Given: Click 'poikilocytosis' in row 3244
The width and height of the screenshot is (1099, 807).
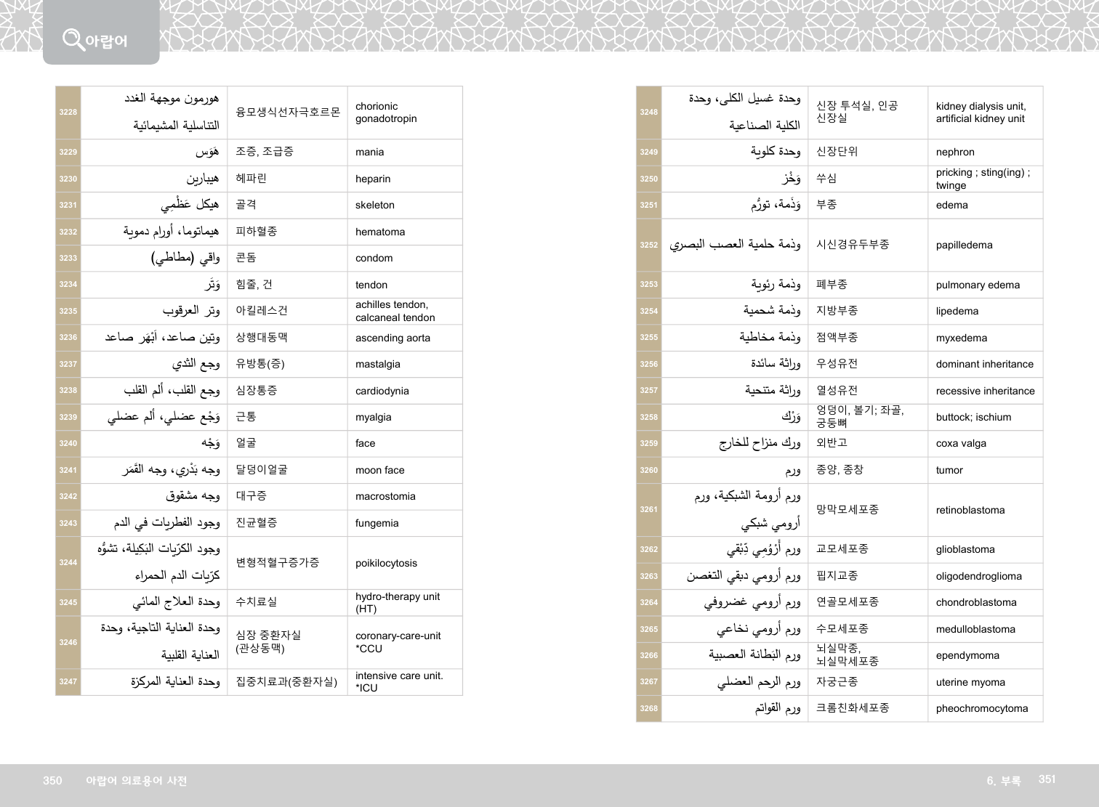Looking at the screenshot, I should [x=386, y=563].
